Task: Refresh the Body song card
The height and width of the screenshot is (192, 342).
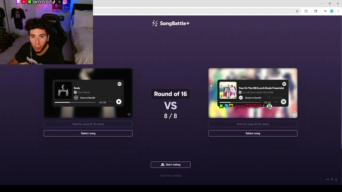Action: pos(129,114)
